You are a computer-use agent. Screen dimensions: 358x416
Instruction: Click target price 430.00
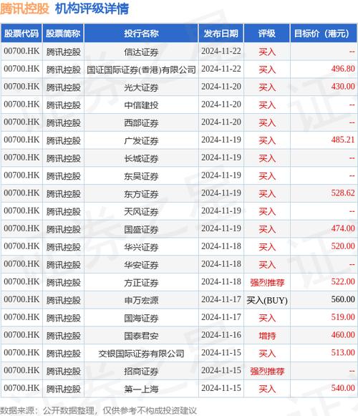pos(343,87)
